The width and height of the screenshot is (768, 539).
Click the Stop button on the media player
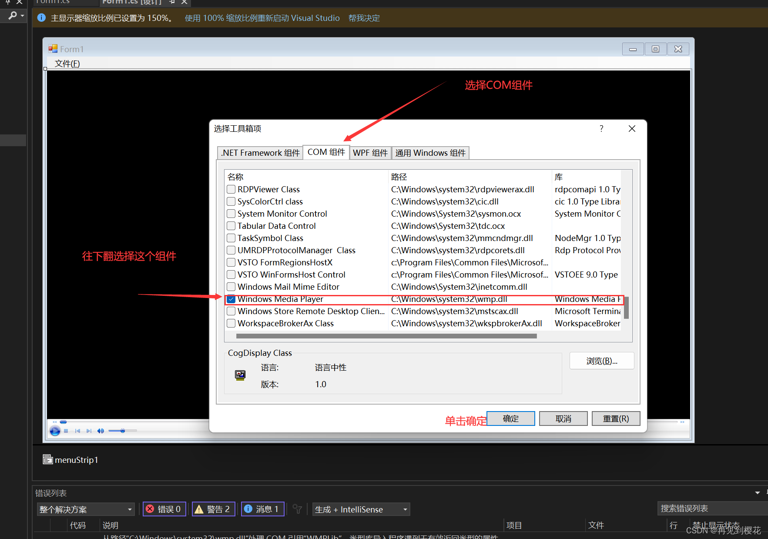tap(66, 431)
